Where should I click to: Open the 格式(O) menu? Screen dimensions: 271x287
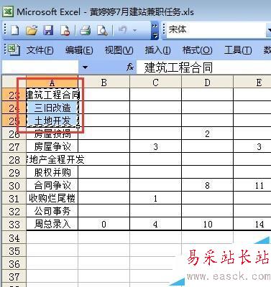tap(197, 50)
